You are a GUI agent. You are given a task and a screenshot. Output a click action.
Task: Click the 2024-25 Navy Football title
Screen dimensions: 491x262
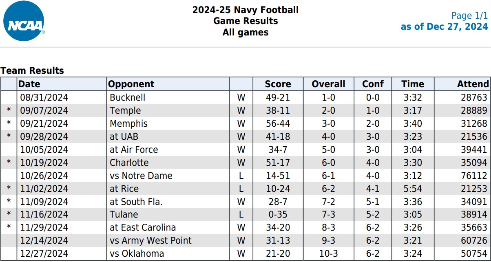(x=245, y=10)
